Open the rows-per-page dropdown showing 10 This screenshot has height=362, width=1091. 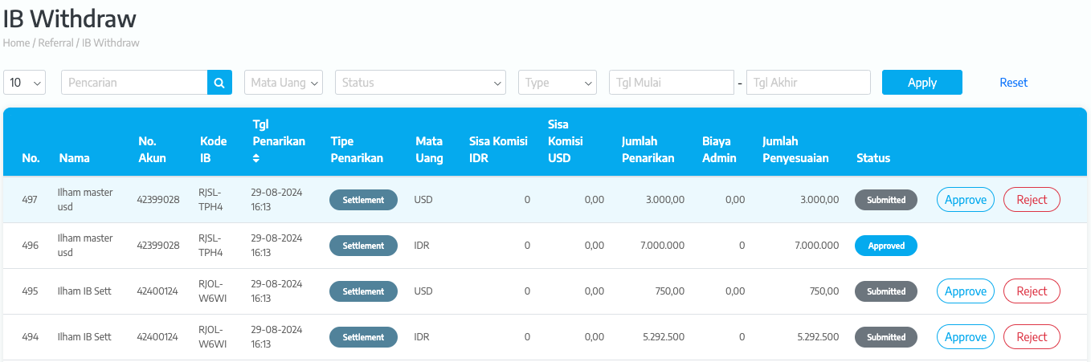(25, 83)
